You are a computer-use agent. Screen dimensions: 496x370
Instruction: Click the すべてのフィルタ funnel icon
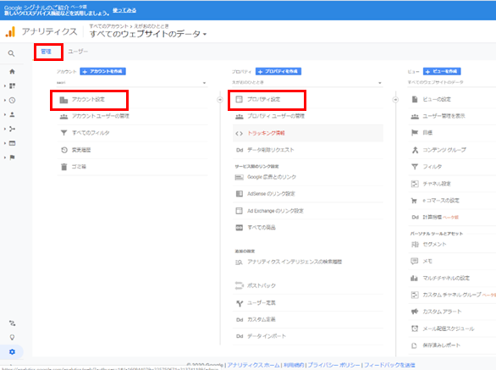(63, 133)
